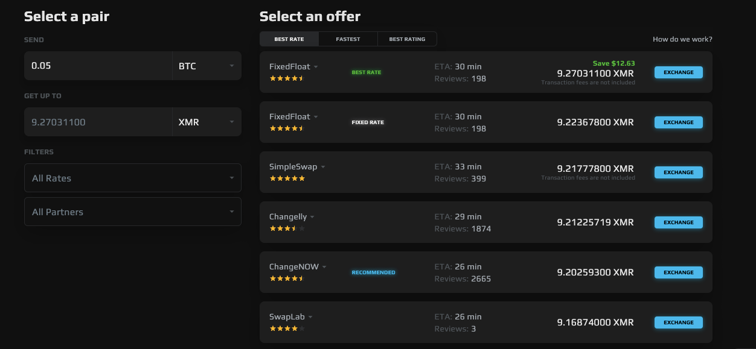Click the 9.21777800 XMR amount

pyautogui.click(x=595, y=169)
